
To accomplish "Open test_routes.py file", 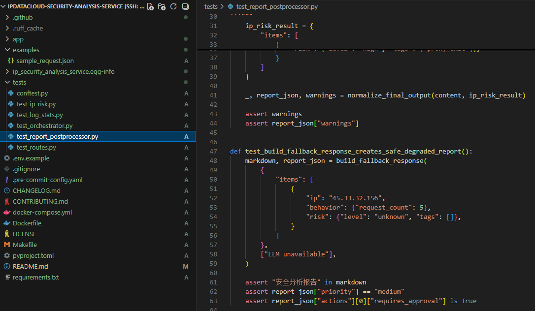I will (x=36, y=148).
